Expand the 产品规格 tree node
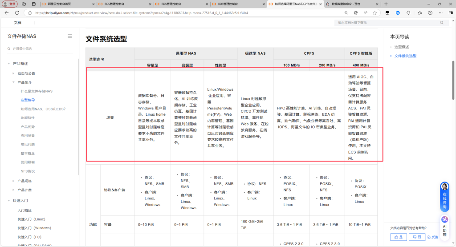Image resolution: width=456 pixels, height=247 pixels. click(x=13, y=181)
